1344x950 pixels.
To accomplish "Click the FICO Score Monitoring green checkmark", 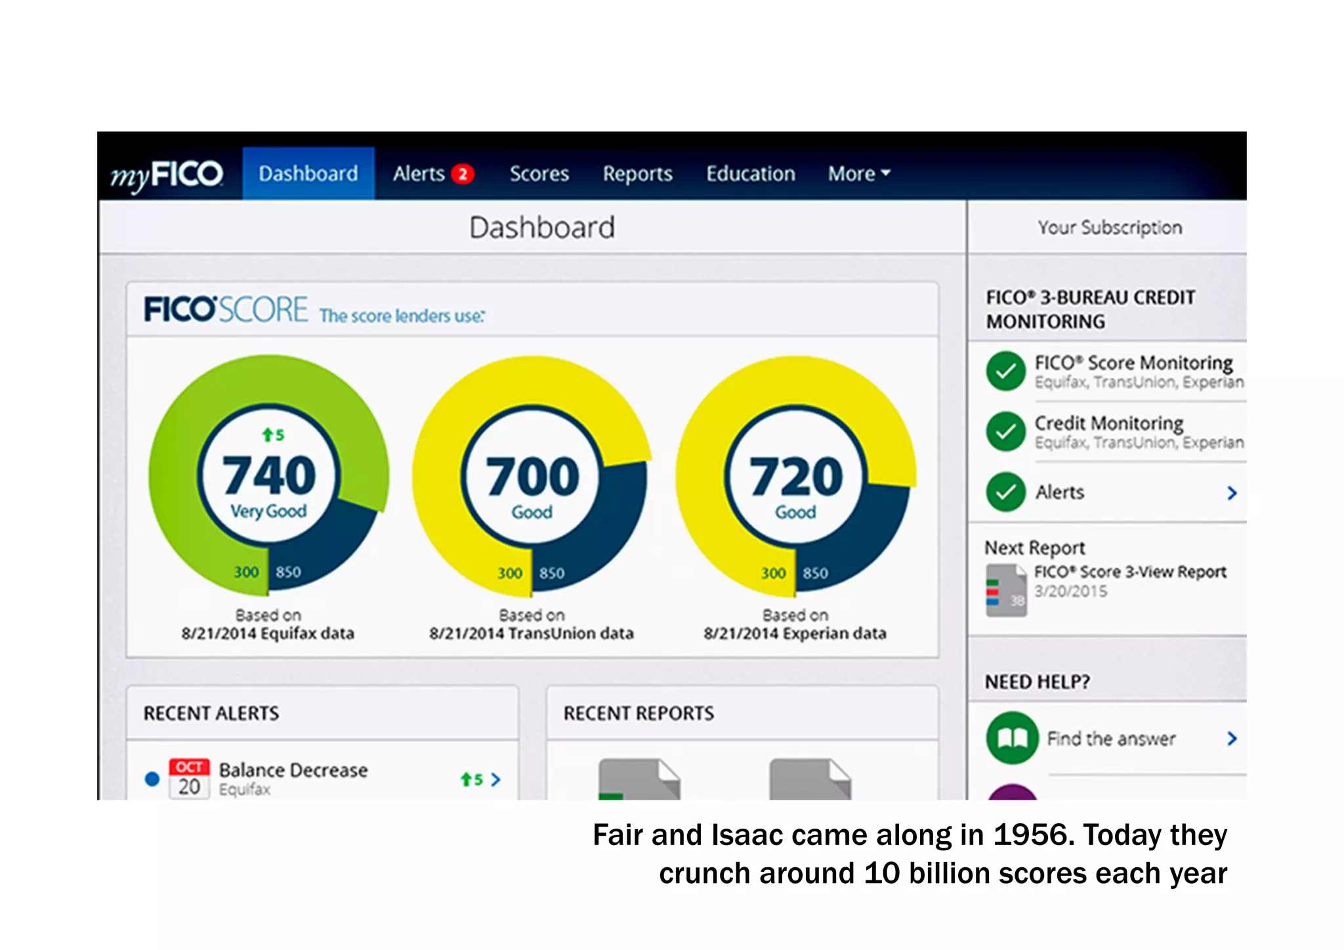I will [x=1005, y=371].
